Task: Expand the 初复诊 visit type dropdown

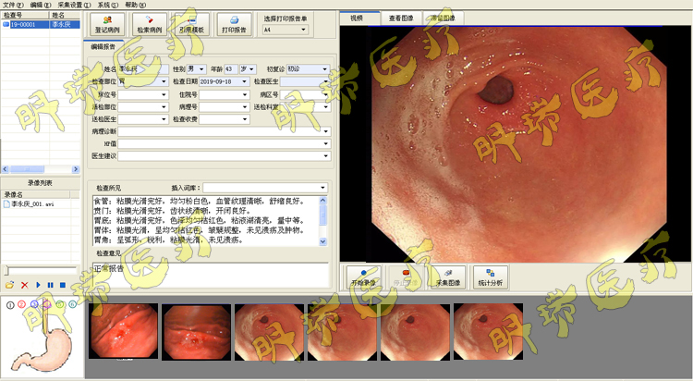Action: (325, 69)
